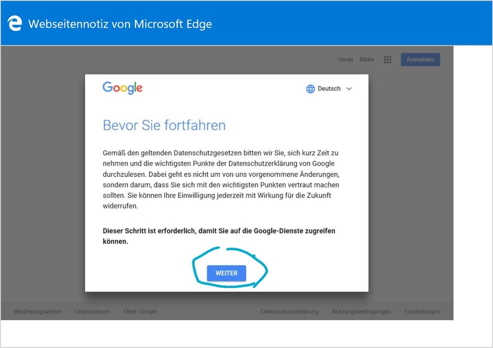Open Datenschutzerklärung footer link
493x348 pixels.
(289, 311)
